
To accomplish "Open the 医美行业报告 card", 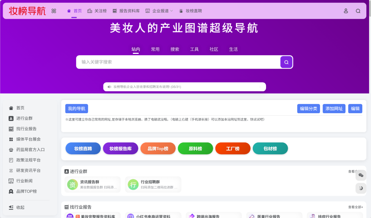I will 274,215.
